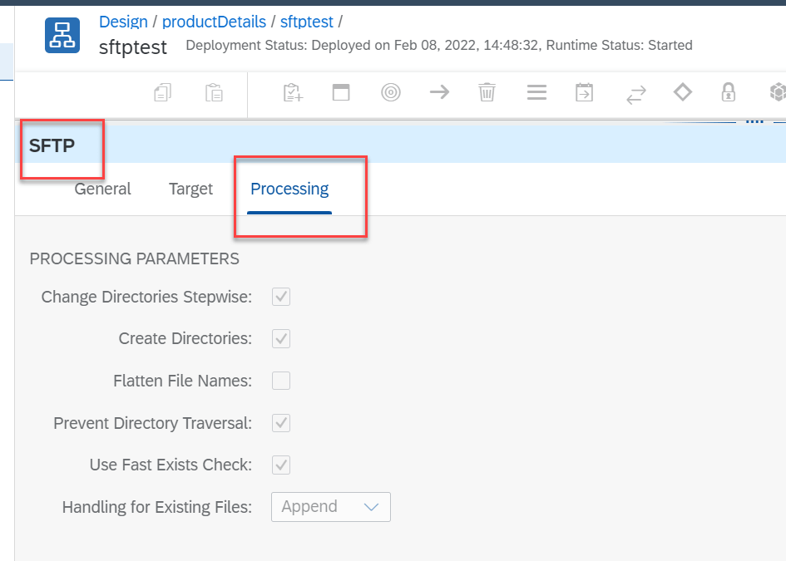The width and height of the screenshot is (786, 561).
Task: Open the productDetails breadcrumb link
Action: pyautogui.click(x=214, y=22)
